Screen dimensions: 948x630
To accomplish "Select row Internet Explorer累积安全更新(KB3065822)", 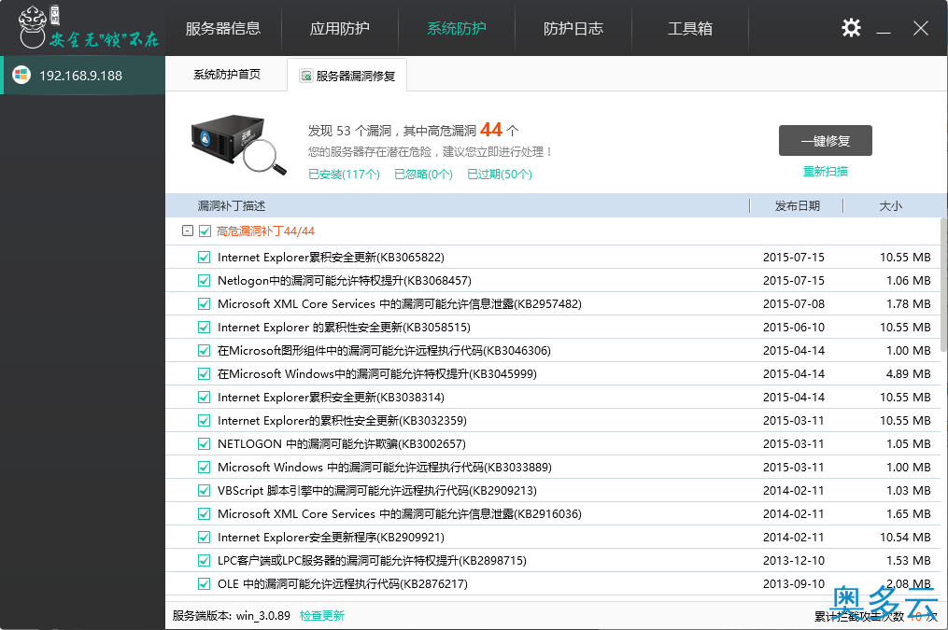I will coord(553,258).
